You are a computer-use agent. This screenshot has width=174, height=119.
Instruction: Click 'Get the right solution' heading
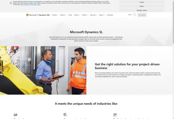tap(127, 66)
